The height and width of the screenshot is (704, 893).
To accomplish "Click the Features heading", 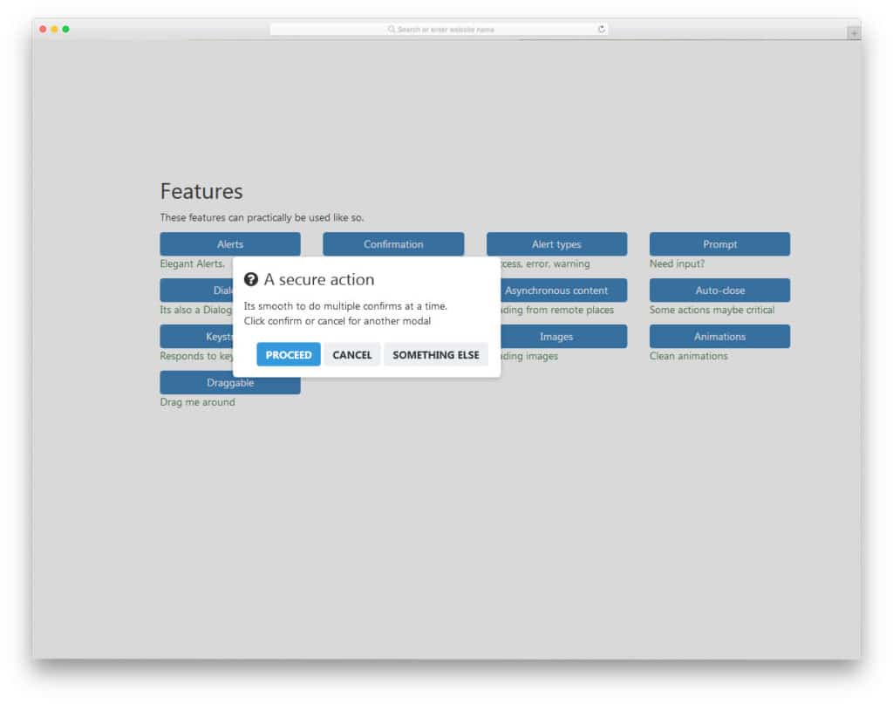I will point(201,191).
